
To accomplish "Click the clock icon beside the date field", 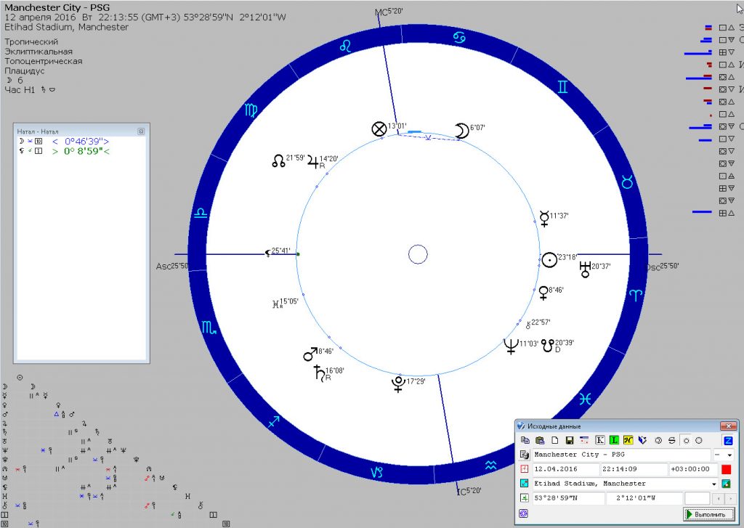I will tap(523, 469).
